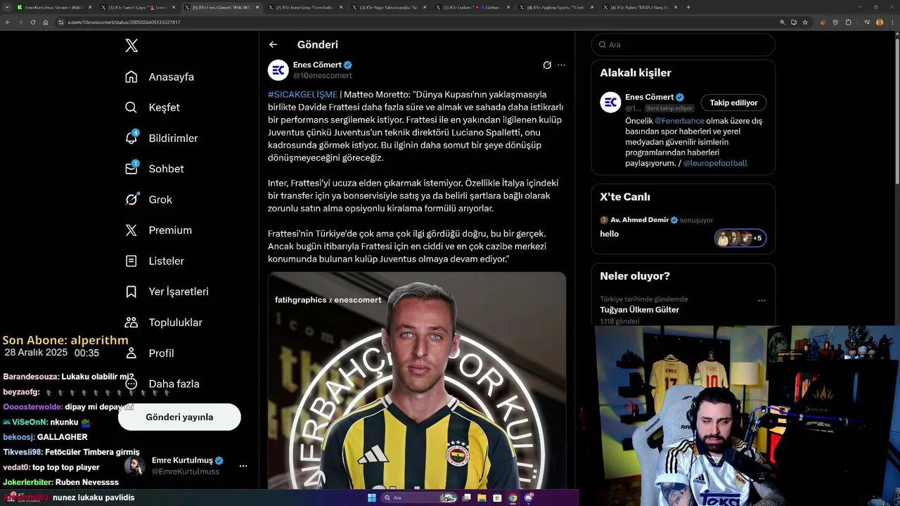900x506 pixels.
Task: Open the #SICAKGELİŞME hashtag
Action: 302,94
